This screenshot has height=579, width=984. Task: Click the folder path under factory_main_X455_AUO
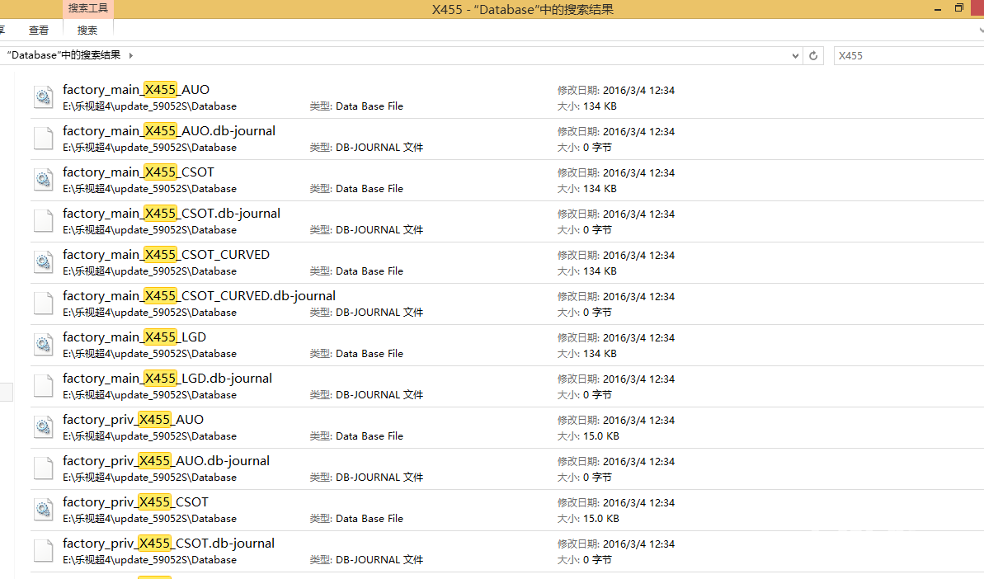pos(149,106)
